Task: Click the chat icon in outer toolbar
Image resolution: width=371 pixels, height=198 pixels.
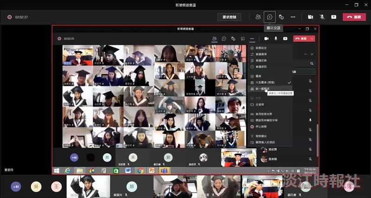Action: [x=270, y=17]
